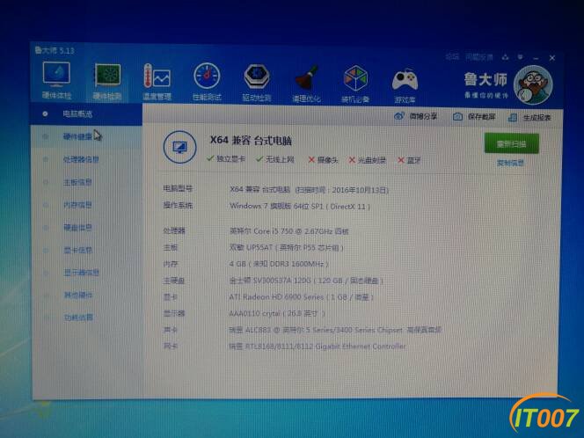This screenshot has height=438, width=584.
Task: Click the UP55AT motherboard value
Action: 286,248
